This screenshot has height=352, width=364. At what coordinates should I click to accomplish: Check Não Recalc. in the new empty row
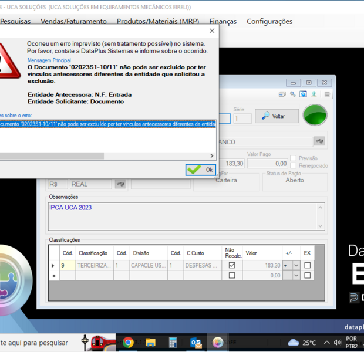point(232,275)
